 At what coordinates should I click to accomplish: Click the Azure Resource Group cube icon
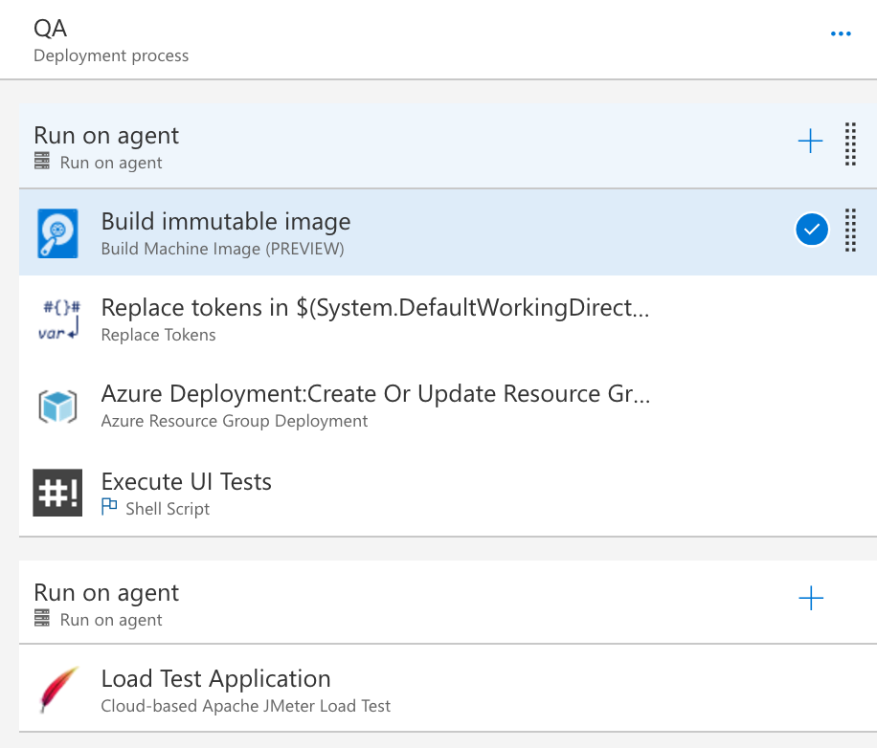pos(57,407)
